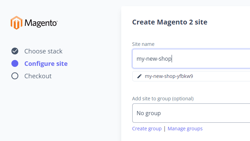Click the Site name field label
This screenshot has width=250, height=141.
click(x=143, y=44)
